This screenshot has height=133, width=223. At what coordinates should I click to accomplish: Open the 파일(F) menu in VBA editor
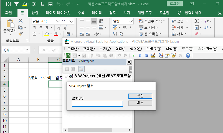(73, 49)
